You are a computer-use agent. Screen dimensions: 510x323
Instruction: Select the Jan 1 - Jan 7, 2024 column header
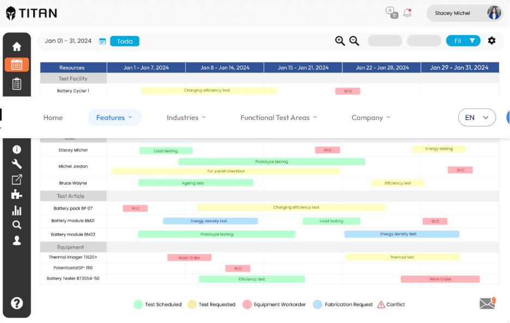point(146,68)
